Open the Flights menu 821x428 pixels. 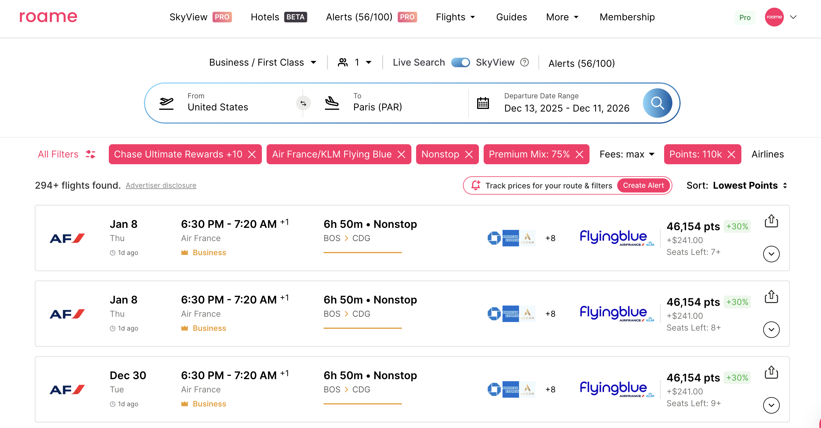[455, 17]
